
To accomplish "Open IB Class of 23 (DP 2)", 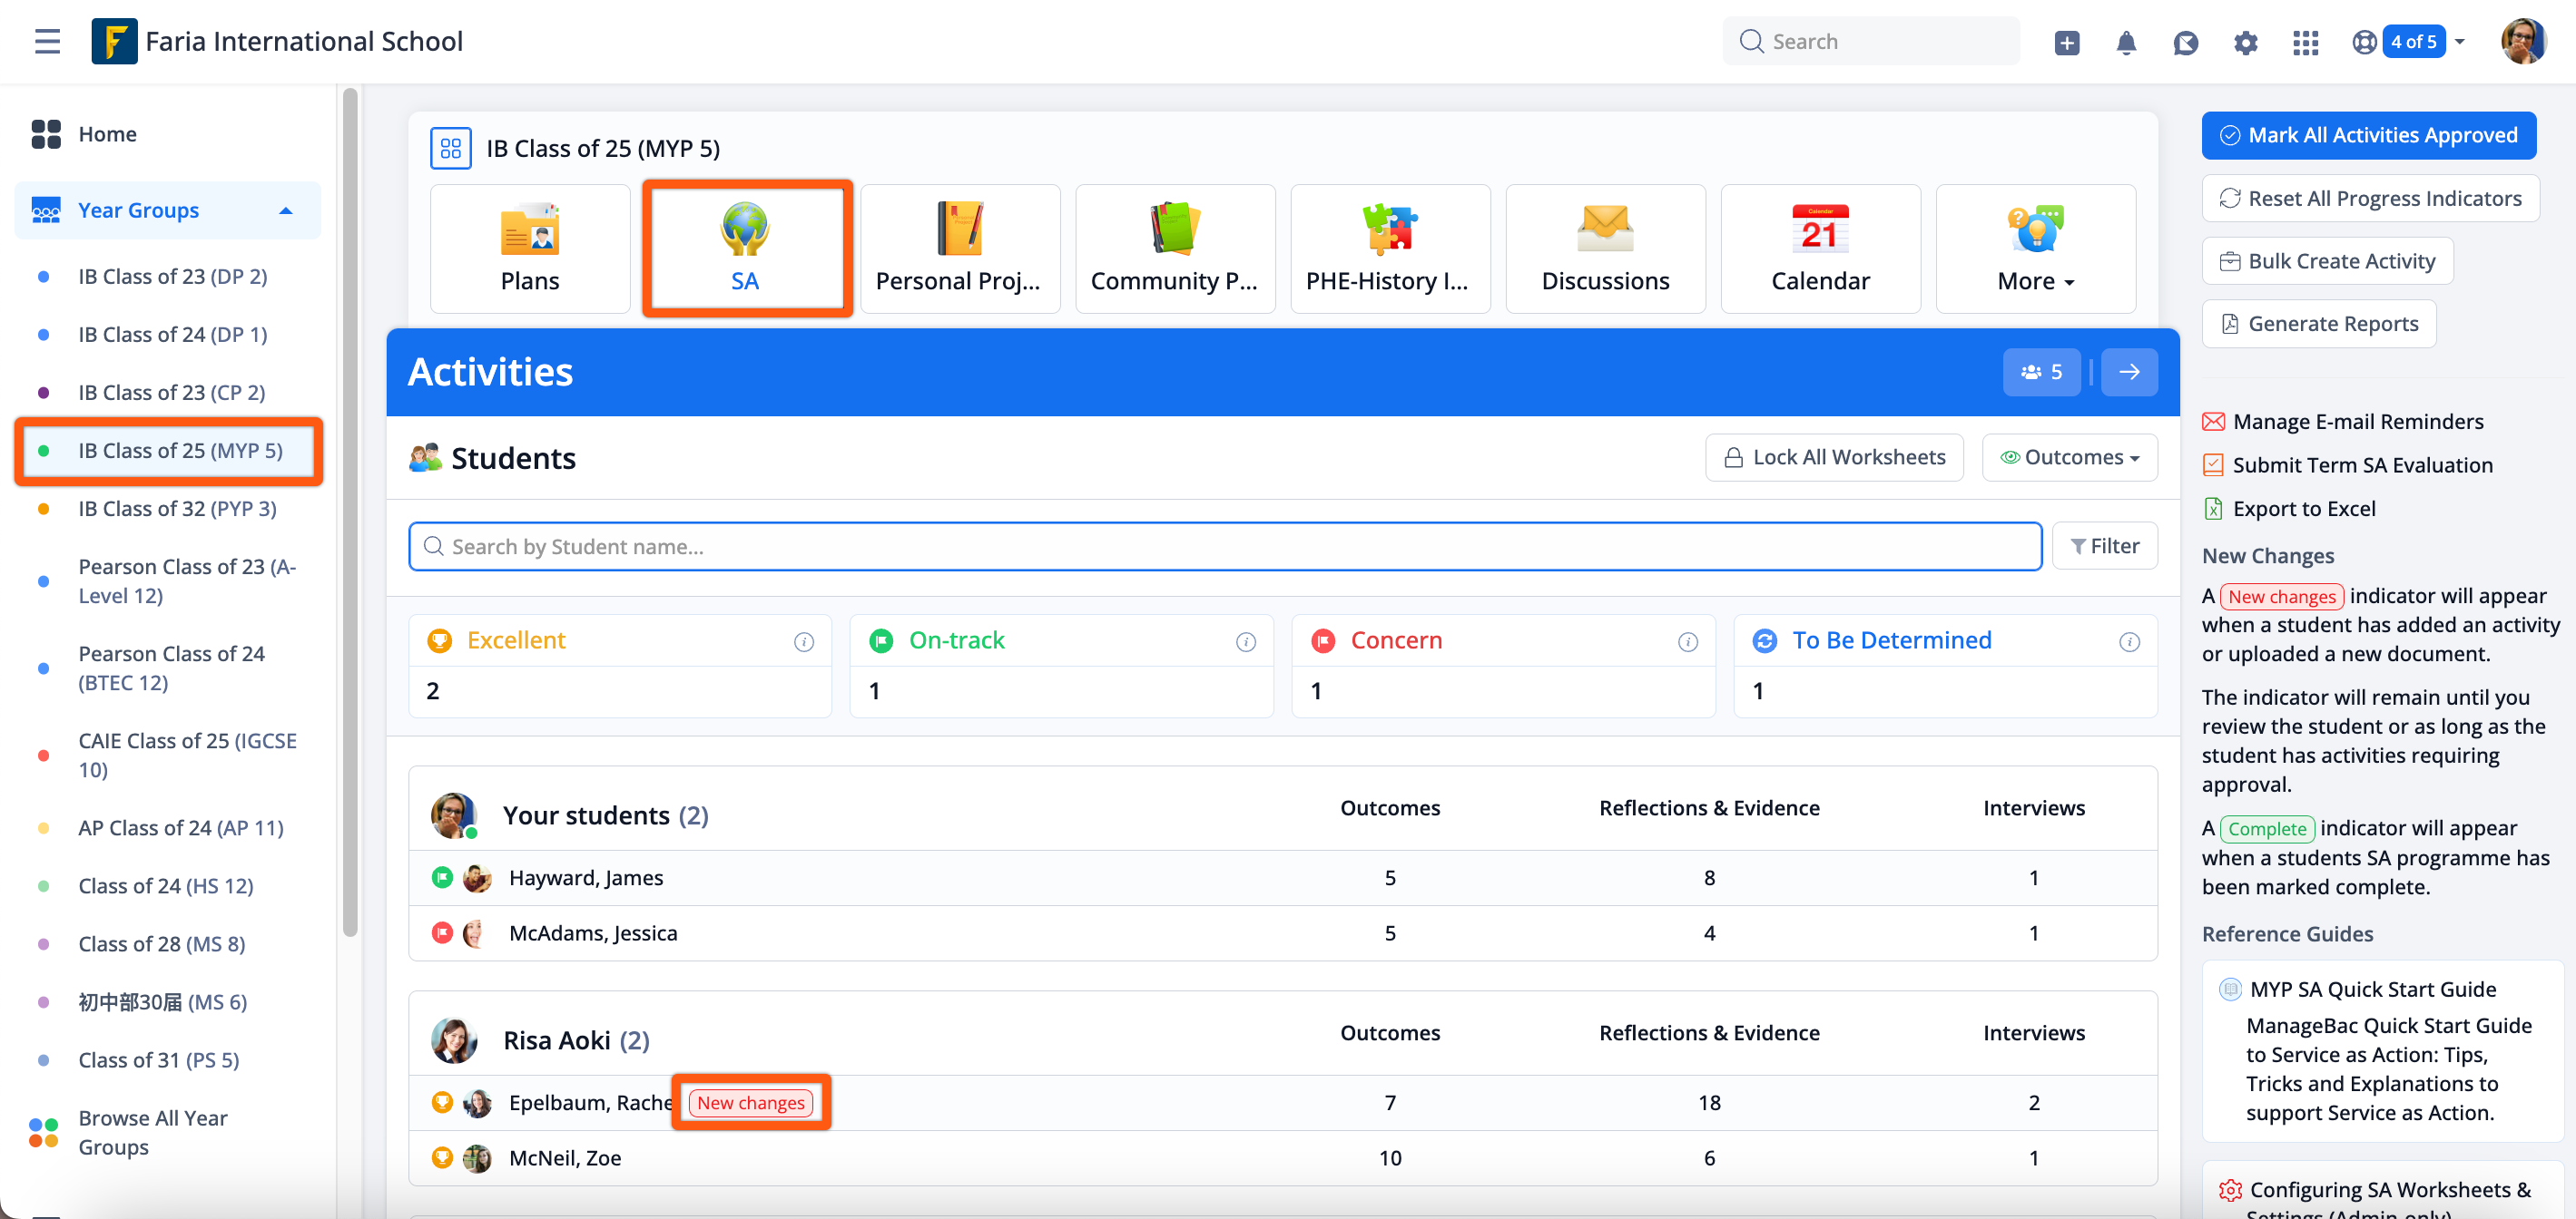I will tap(172, 277).
